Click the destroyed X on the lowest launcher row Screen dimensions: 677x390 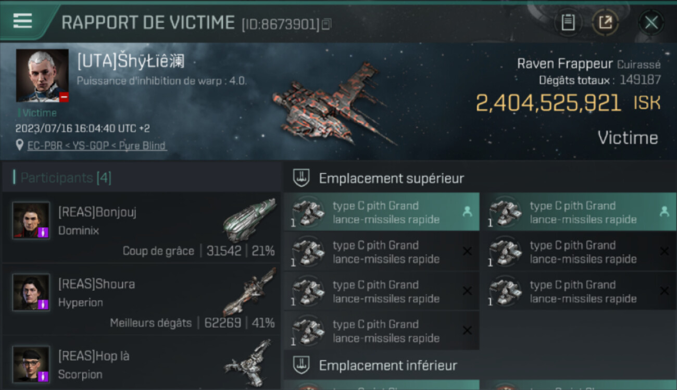click(x=467, y=331)
